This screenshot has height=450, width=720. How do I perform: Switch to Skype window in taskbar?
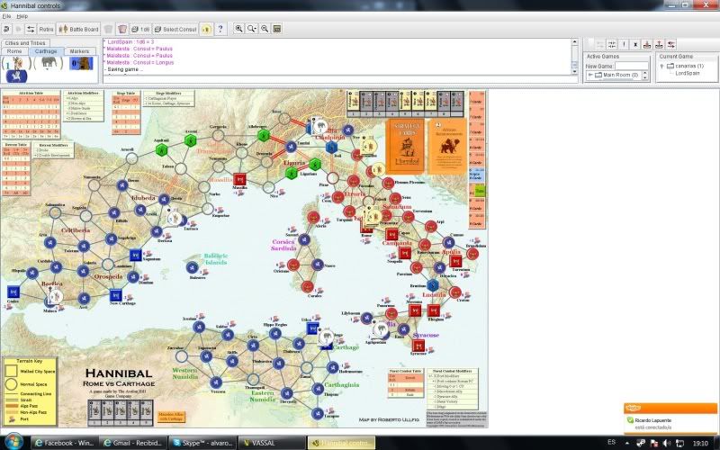[x=202, y=443]
